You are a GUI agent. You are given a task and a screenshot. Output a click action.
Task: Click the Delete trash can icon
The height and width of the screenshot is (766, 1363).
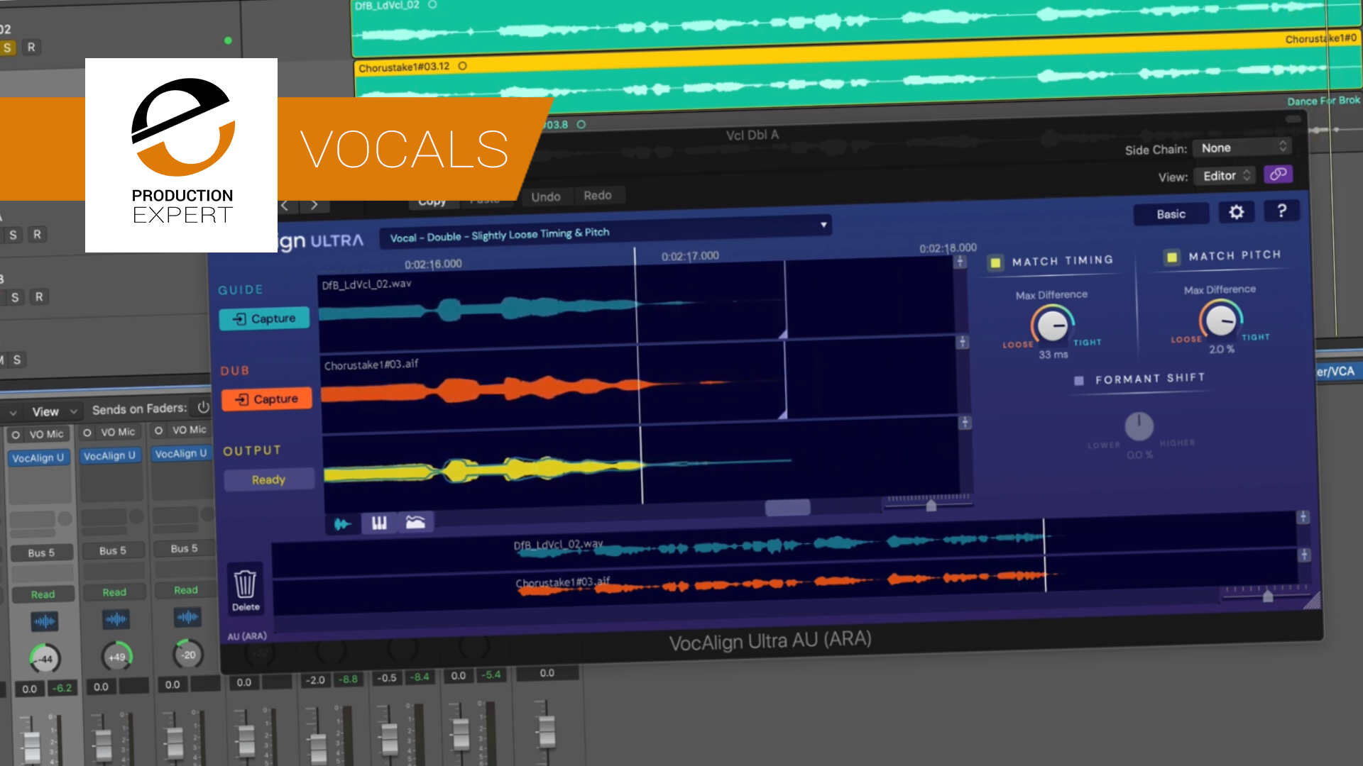245,586
